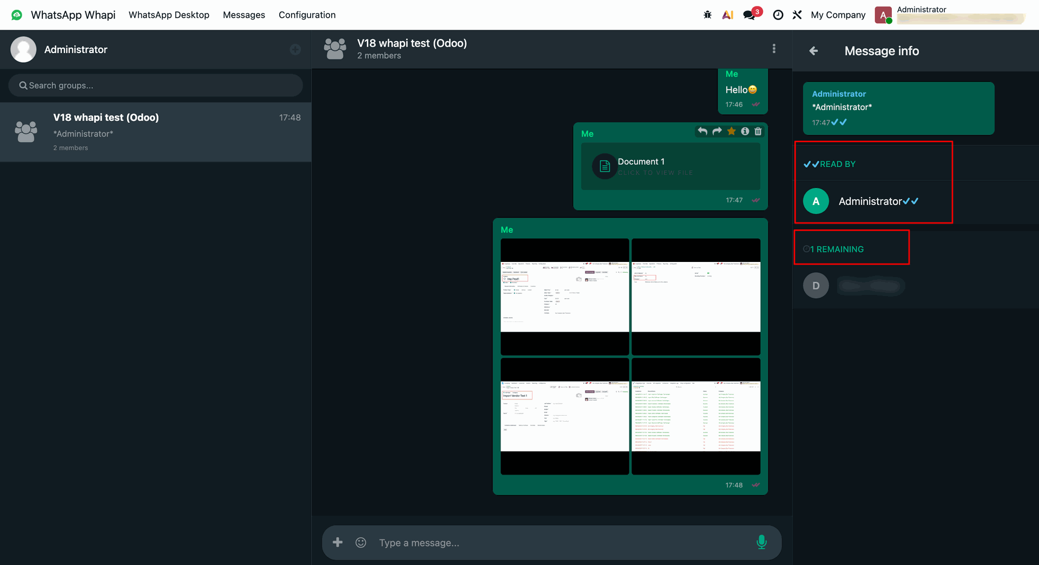Click the 2 members text in chat header
This screenshot has width=1039, height=565.
point(379,56)
